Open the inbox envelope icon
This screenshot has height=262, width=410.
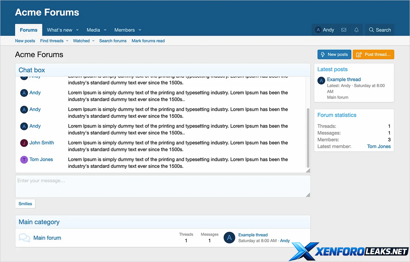pyautogui.click(x=344, y=30)
